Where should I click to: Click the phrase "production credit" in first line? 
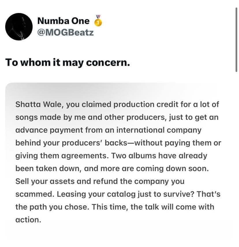pyautogui.click(x=146, y=105)
